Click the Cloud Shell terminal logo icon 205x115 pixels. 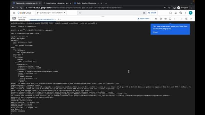14,19
